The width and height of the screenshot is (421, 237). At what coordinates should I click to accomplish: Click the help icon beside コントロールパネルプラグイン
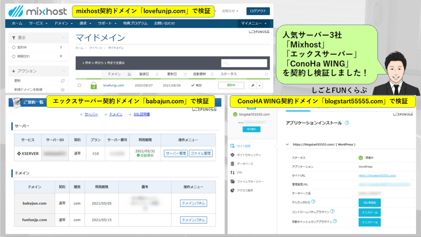coord(332,211)
